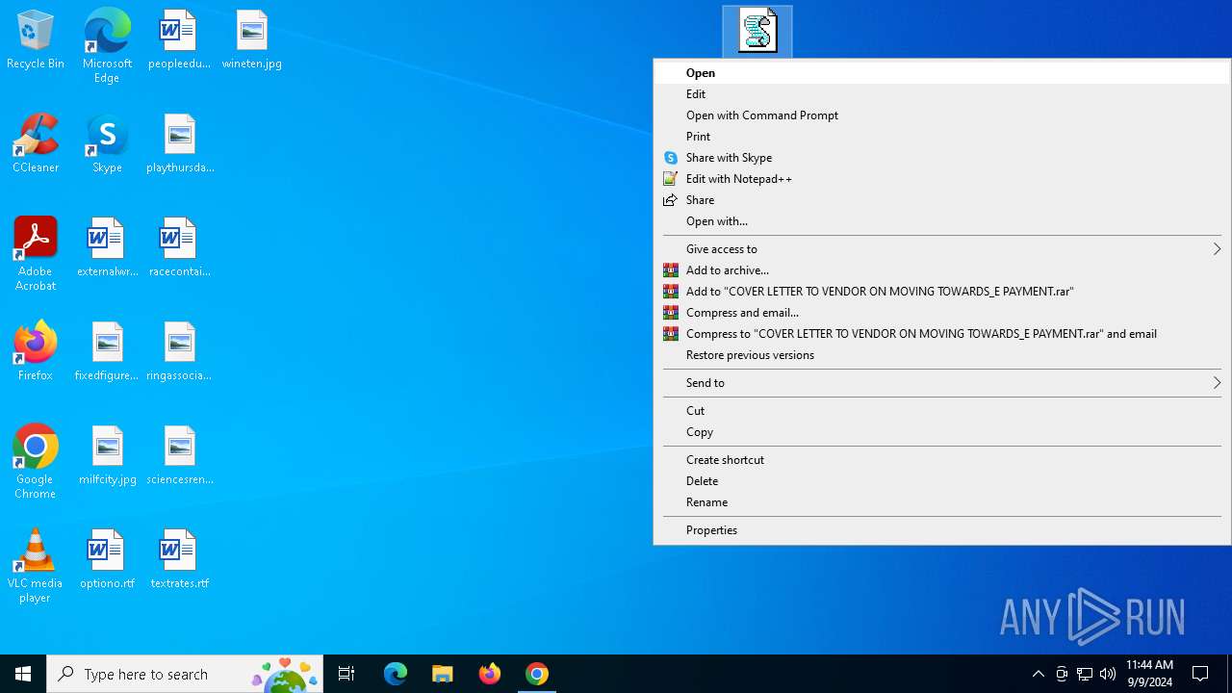This screenshot has width=1232, height=693.
Task: Choose Rename in the context menu
Action: pyautogui.click(x=942, y=502)
